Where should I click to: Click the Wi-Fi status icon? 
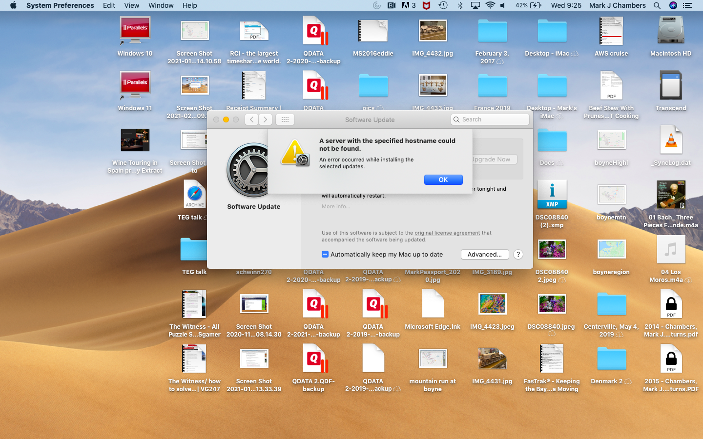[490, 5]
